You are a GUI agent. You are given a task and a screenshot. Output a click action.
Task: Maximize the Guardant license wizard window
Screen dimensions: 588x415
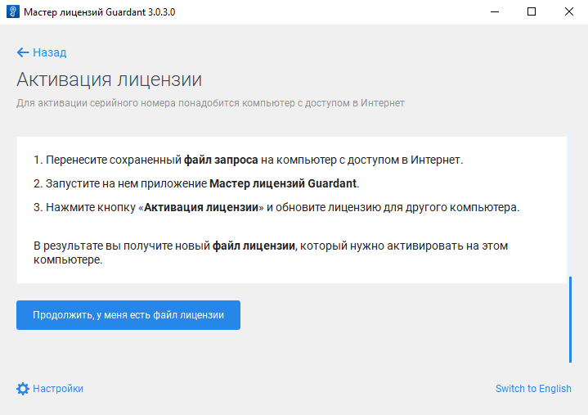tap(532, 12)
